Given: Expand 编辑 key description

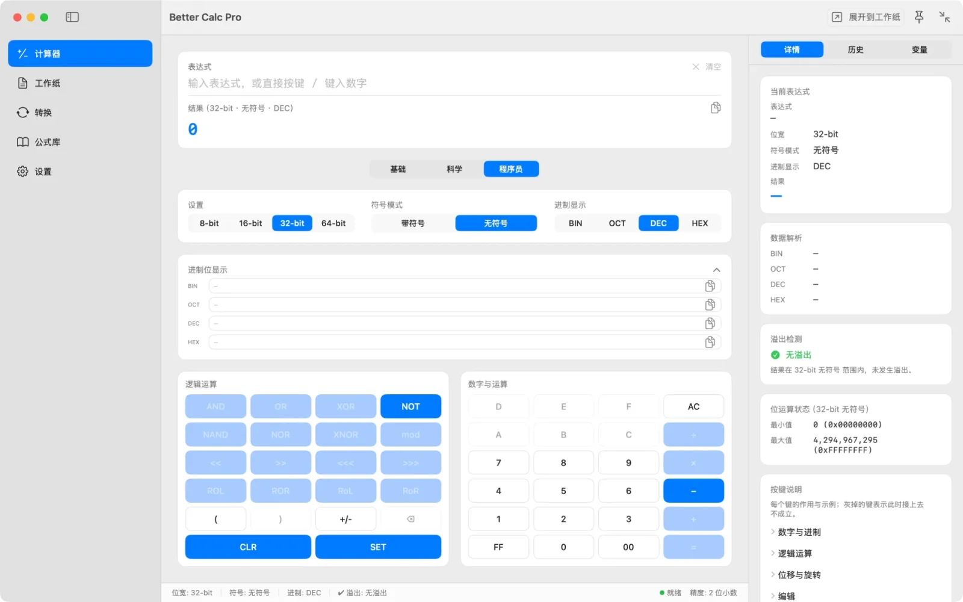Looking at the screenshot, I should pos(783,596).
